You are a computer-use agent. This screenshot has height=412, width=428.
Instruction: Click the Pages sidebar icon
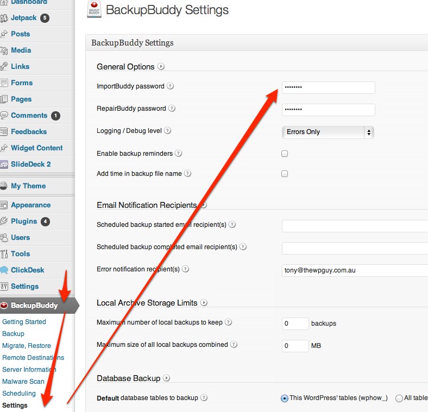tap(4, 99)
